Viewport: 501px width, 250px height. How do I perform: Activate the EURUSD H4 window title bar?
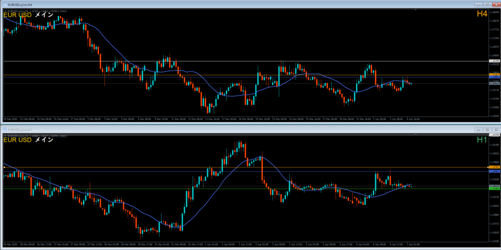click(x=196, y=5)
